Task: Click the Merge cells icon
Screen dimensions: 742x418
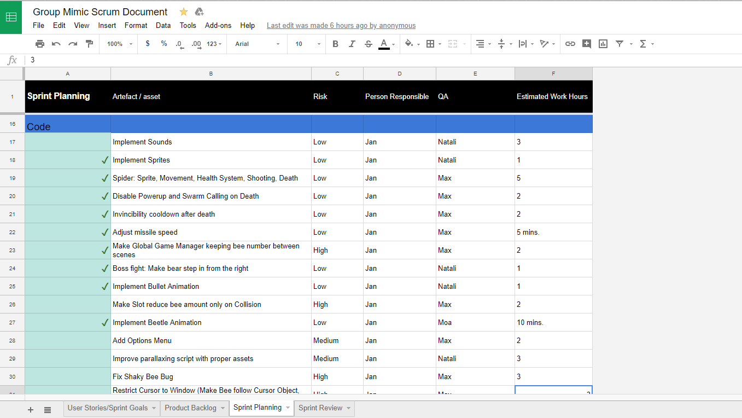Action: (452, 44)
